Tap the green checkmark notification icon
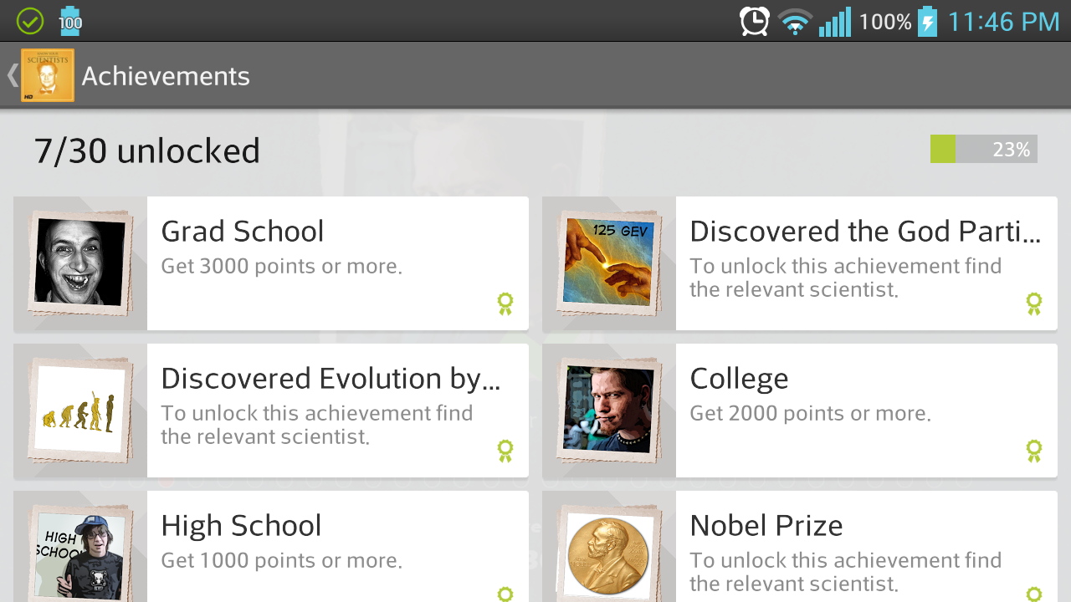Viewport: 1071px width, 602px height. [x=30, y=21]
